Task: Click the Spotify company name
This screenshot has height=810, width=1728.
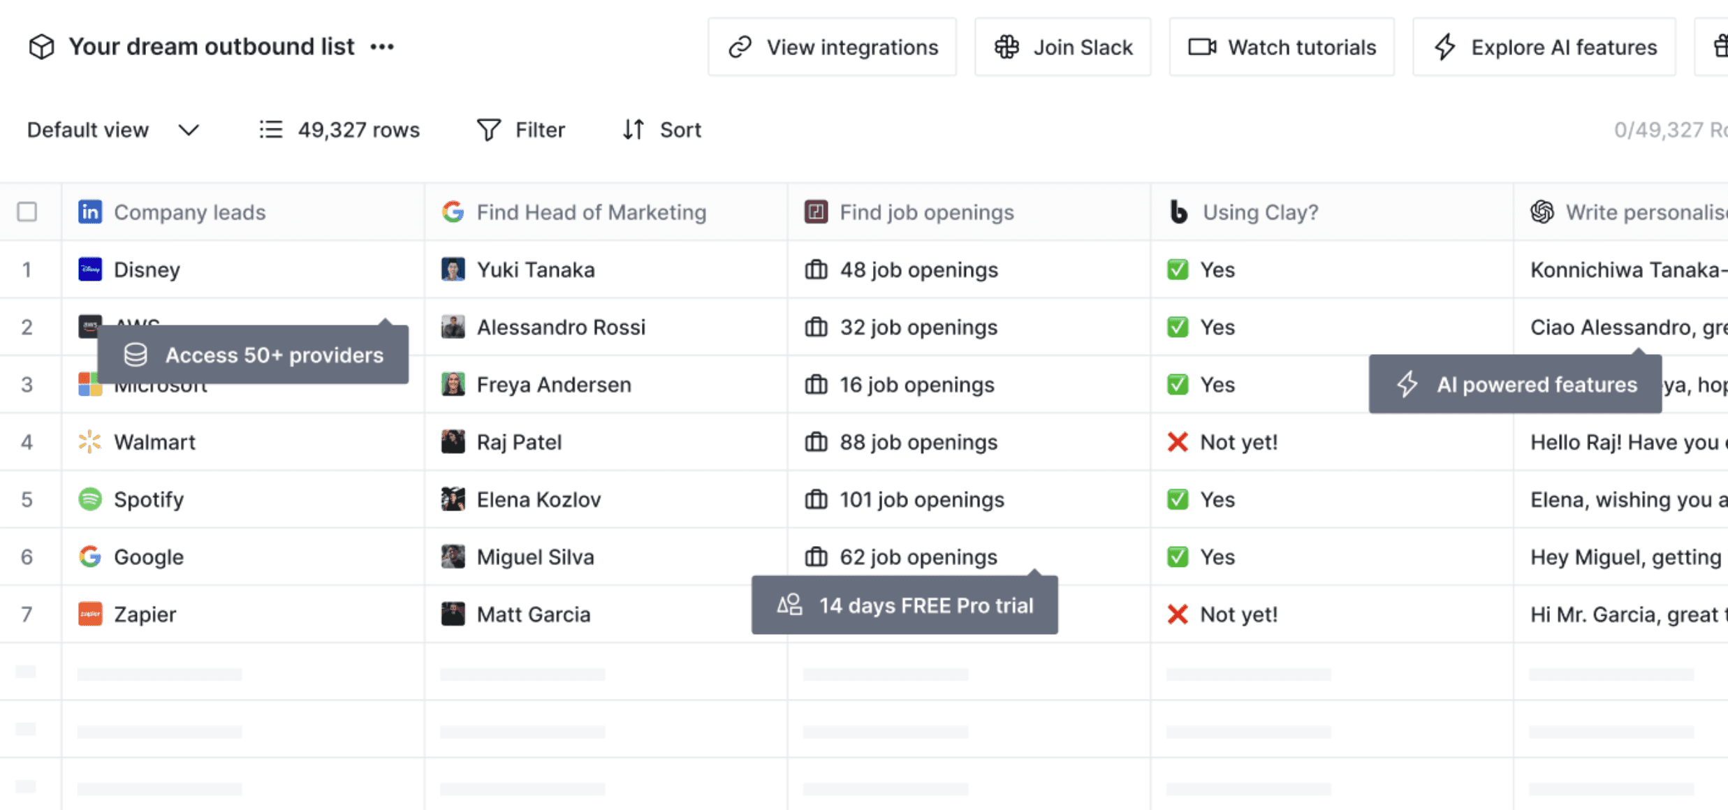Action: (x=149, y=499)
